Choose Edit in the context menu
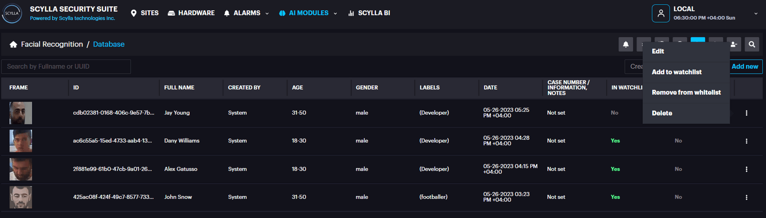Screen dimensions: 766x218 coord(686,51)
